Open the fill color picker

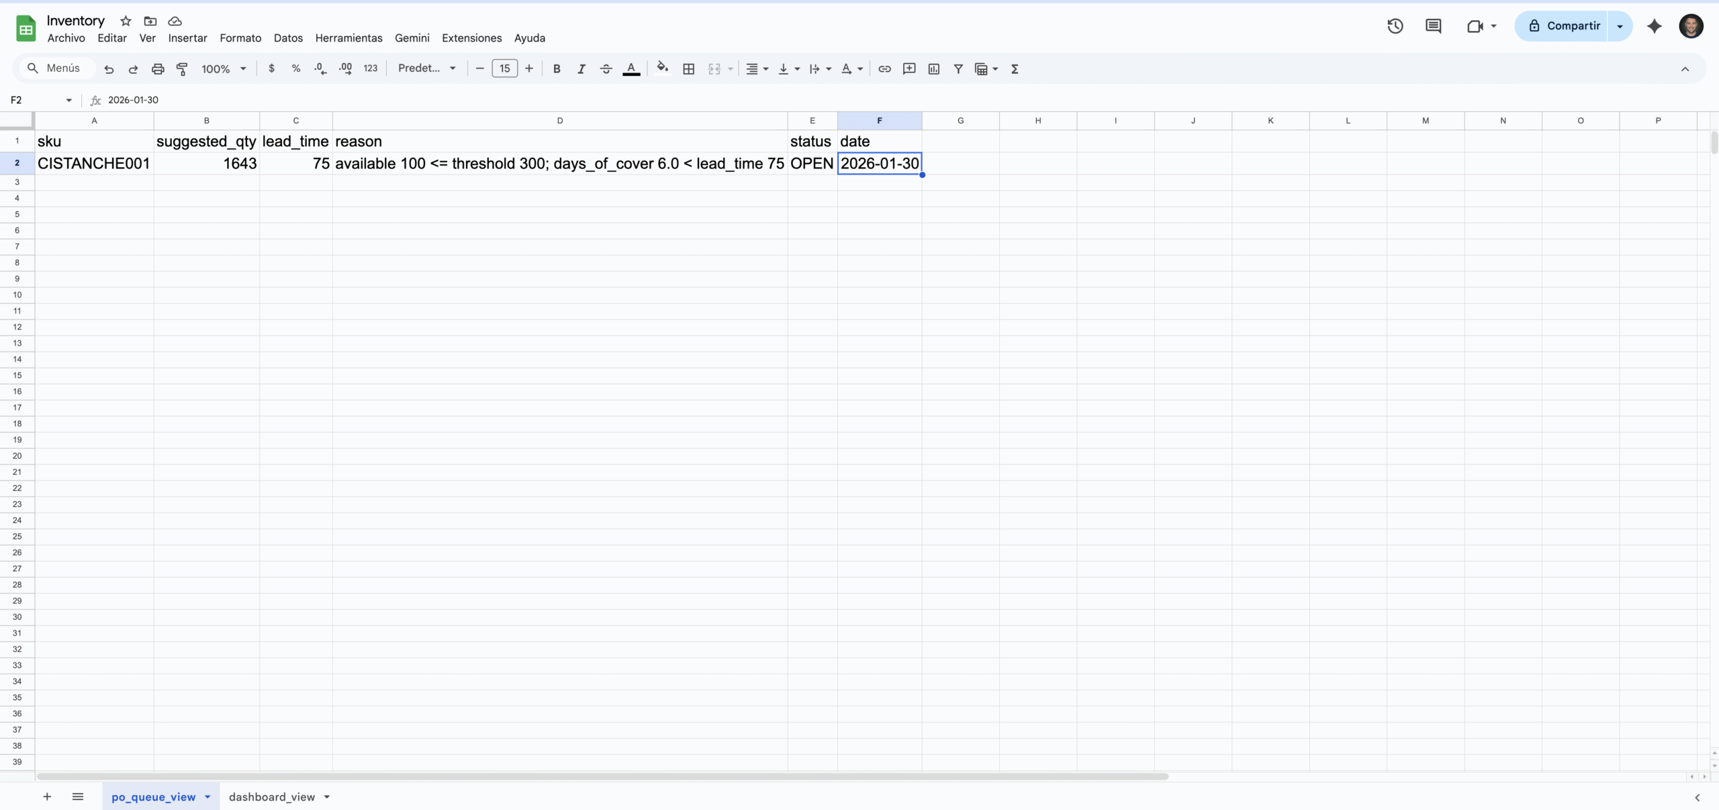(x=662, y=68)
